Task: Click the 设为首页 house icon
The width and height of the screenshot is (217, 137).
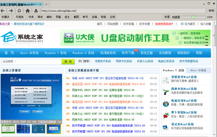Action: tap(182, 24)
